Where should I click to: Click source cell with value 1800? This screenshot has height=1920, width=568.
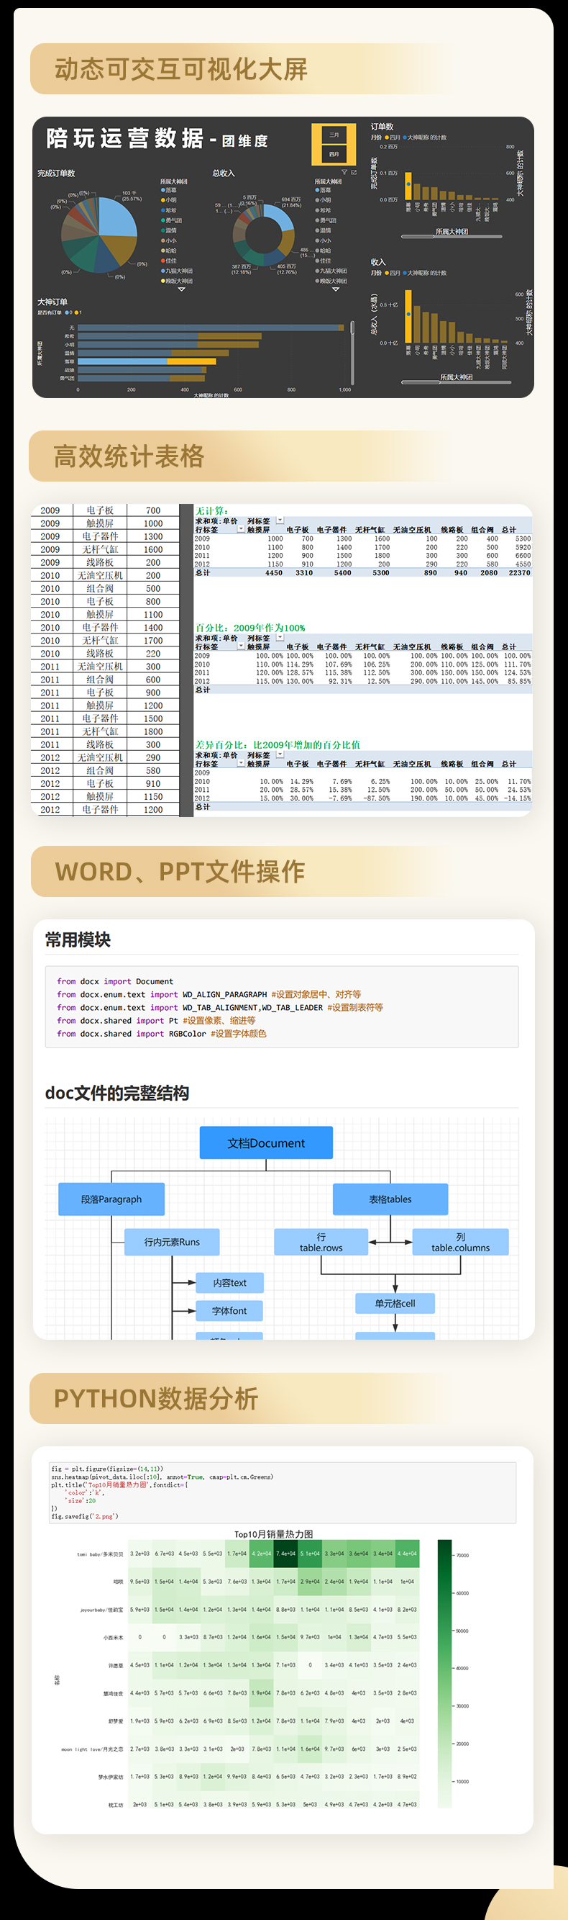tap(153, 732)
